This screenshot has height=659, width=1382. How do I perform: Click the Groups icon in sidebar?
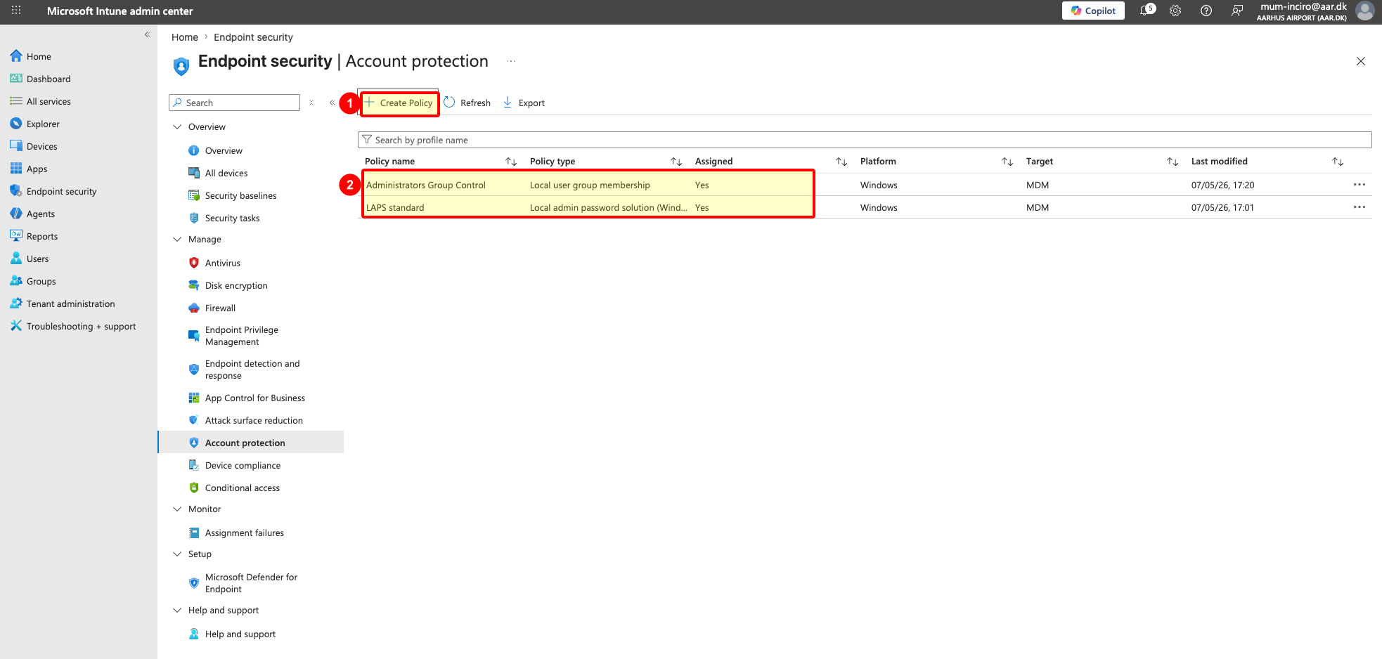pyautogui.click(x=16, y=281)
